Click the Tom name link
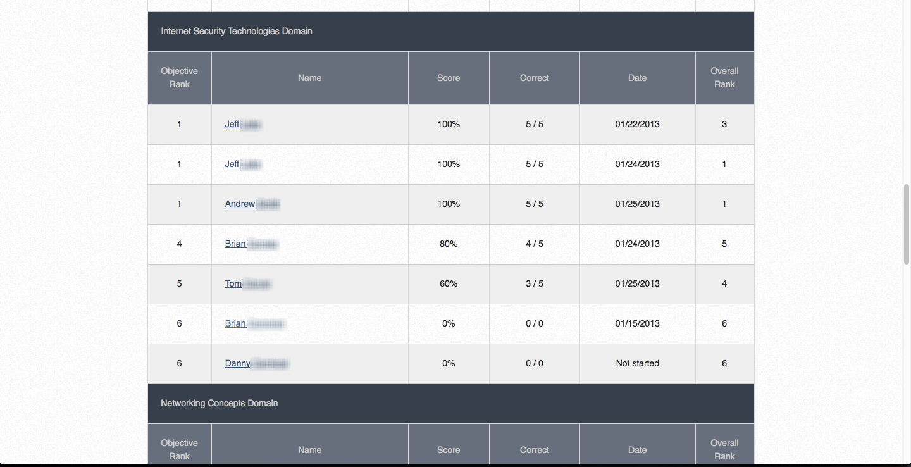Image resolution: width=911 pixels, height=467 pixels. 233,283
